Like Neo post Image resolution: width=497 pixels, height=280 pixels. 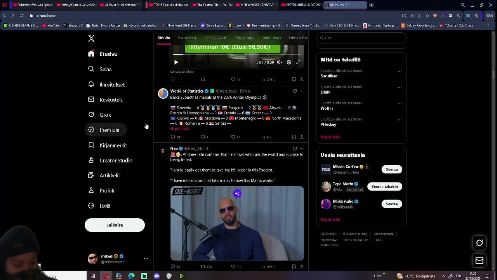point(236,267)
